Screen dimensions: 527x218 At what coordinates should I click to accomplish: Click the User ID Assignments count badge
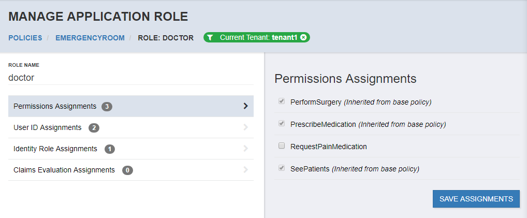94,128
